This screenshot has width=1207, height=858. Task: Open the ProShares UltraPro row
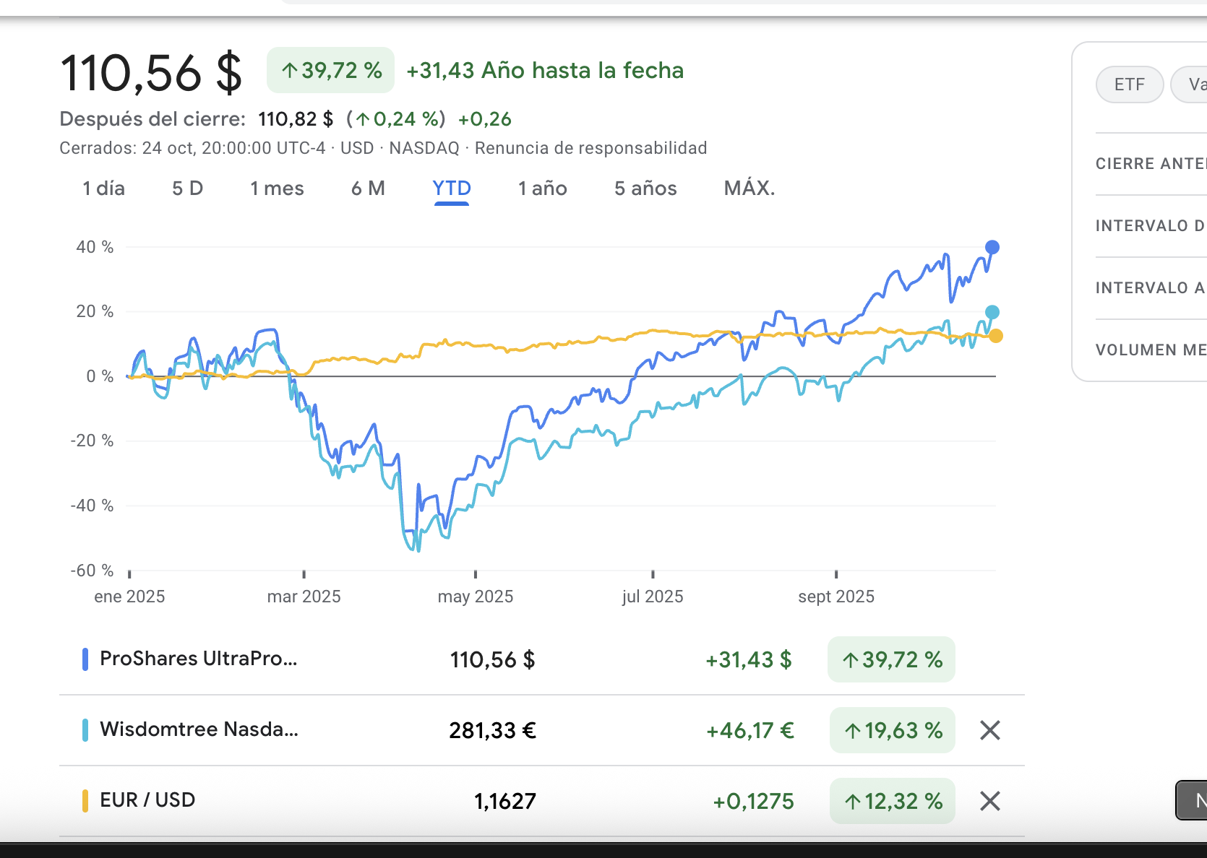pos(199,659)
